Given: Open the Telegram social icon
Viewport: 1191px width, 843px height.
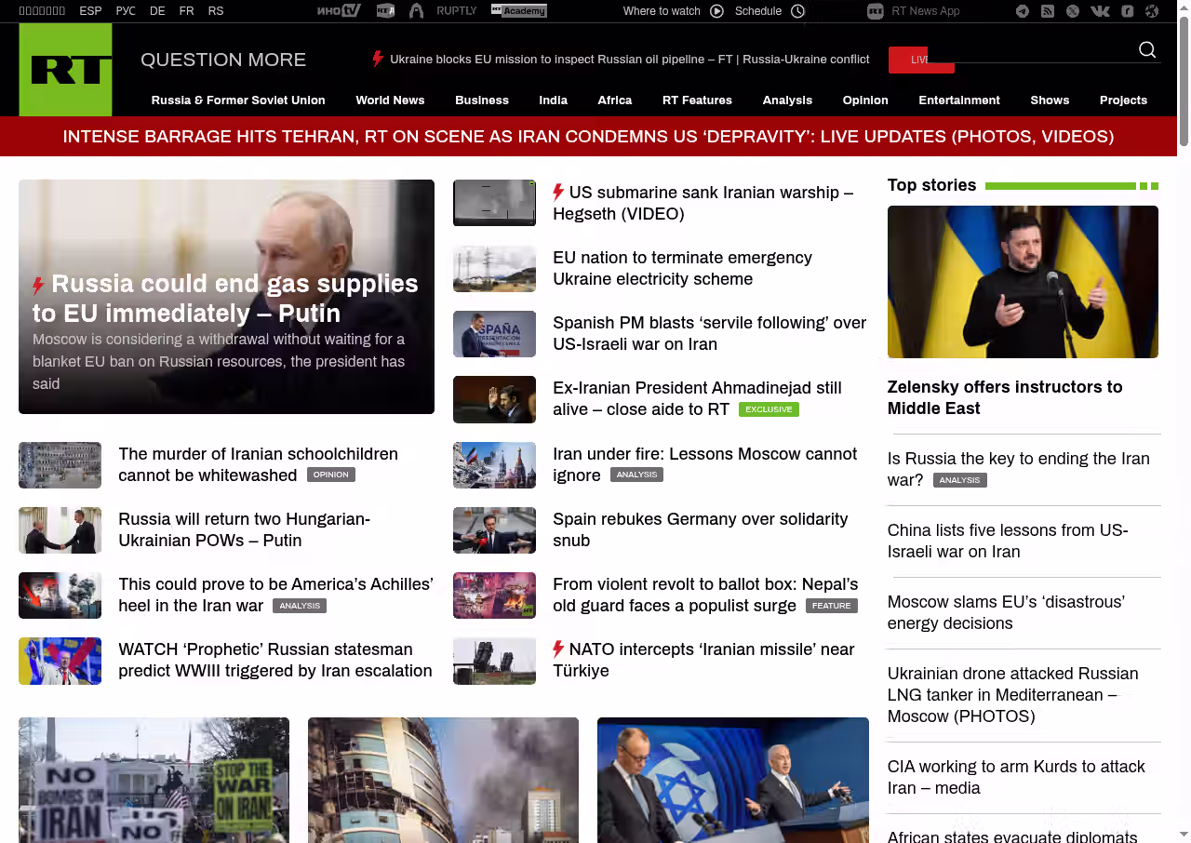Looking at the screenshot, I should (x=1023, y=11).
